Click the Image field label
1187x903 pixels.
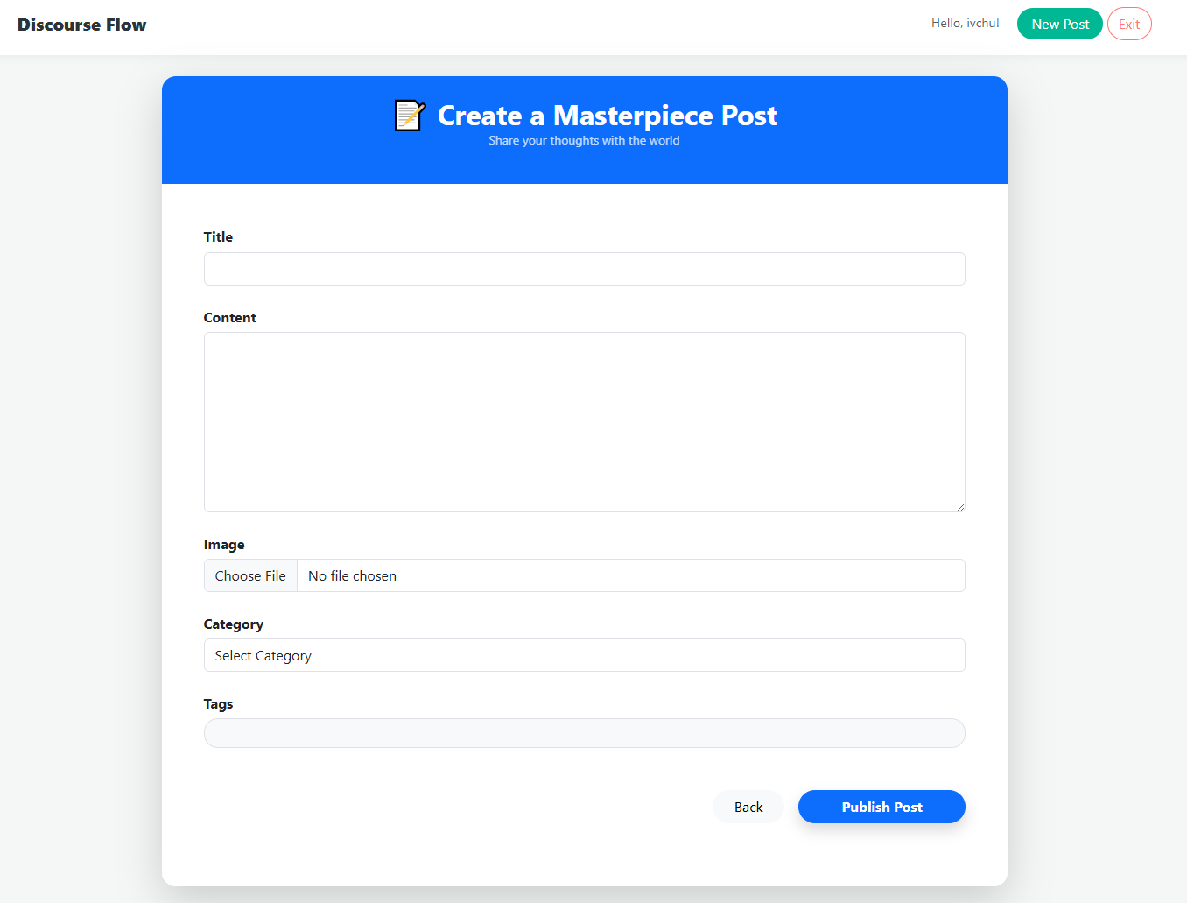224,544
